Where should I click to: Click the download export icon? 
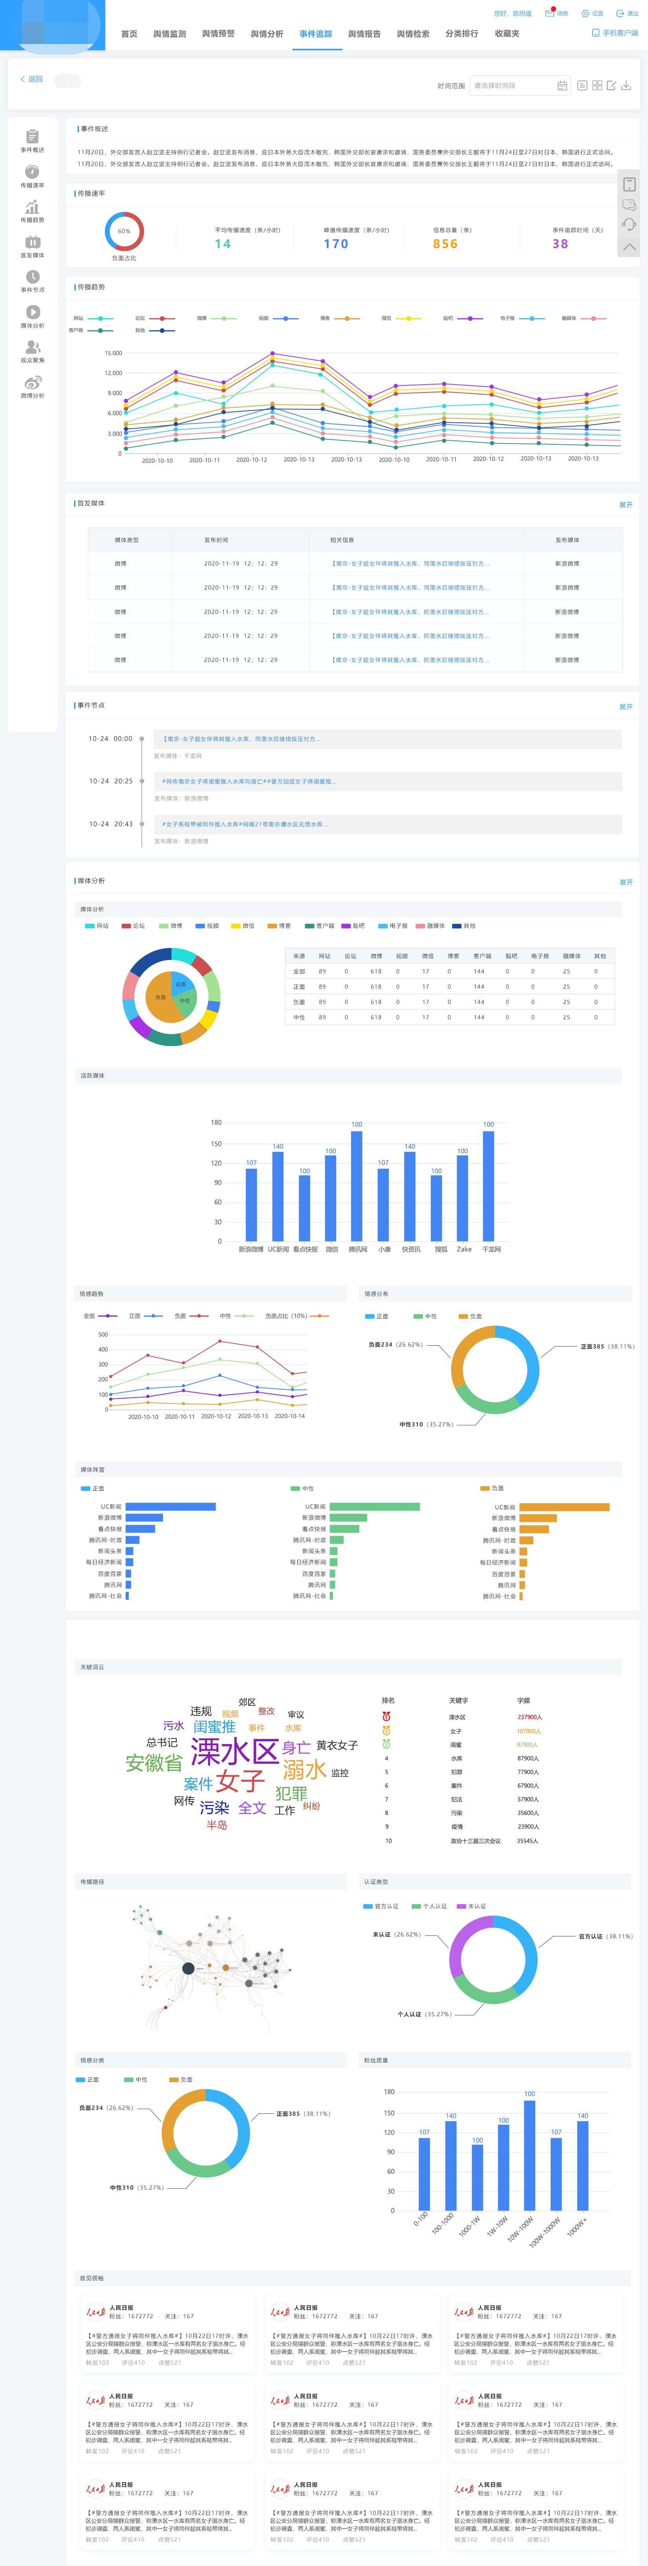(x=626, y=86)
